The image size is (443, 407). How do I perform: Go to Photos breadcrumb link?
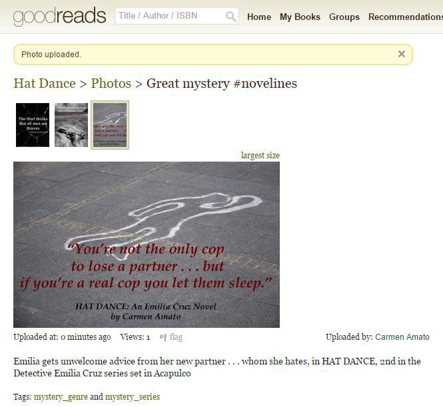(111, 84)
